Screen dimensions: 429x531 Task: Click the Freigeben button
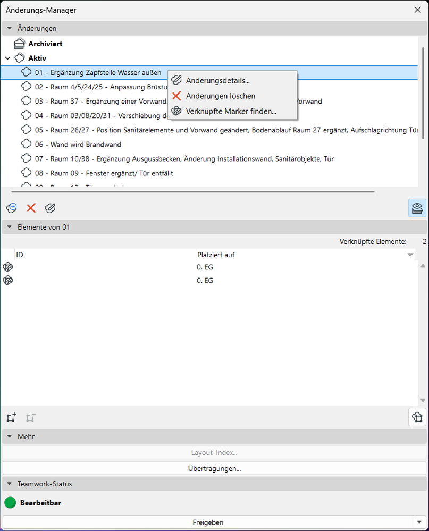click(207, 522)
